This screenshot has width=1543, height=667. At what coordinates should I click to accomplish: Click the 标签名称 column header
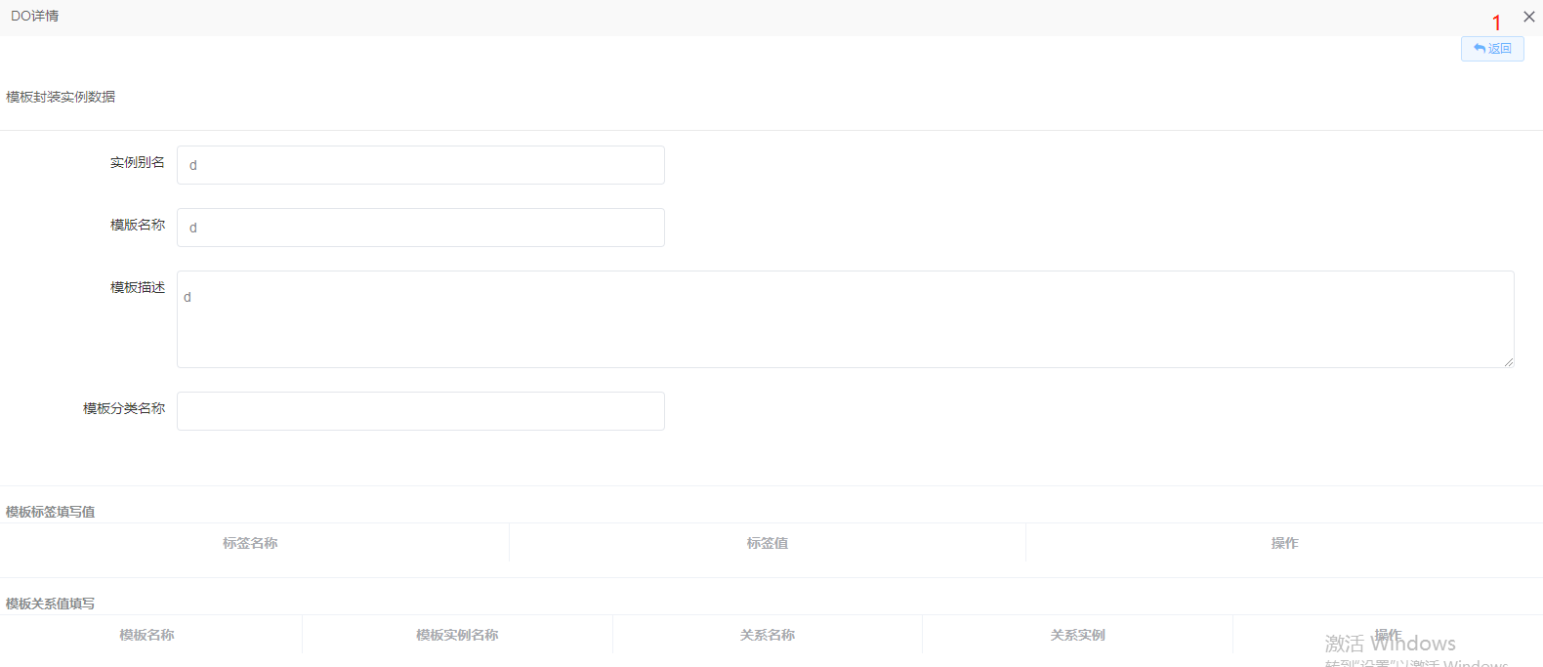coord(250,543)
